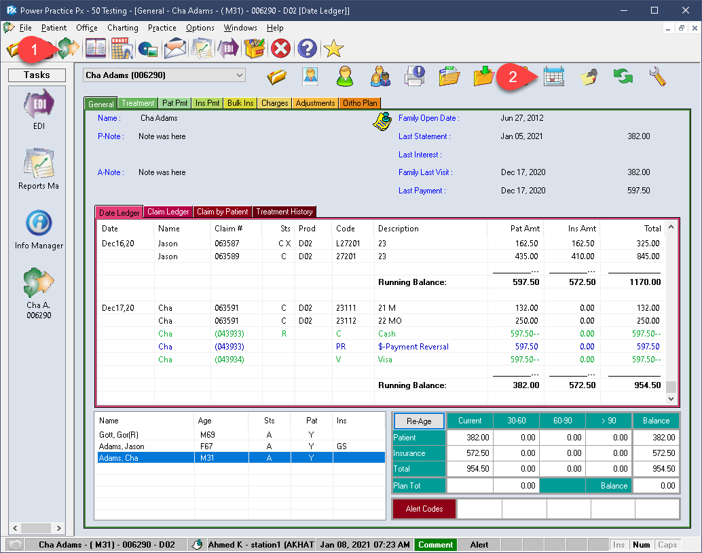
Task: Open Info Manager task in Tasks panel
Action: tap(39, 230)
